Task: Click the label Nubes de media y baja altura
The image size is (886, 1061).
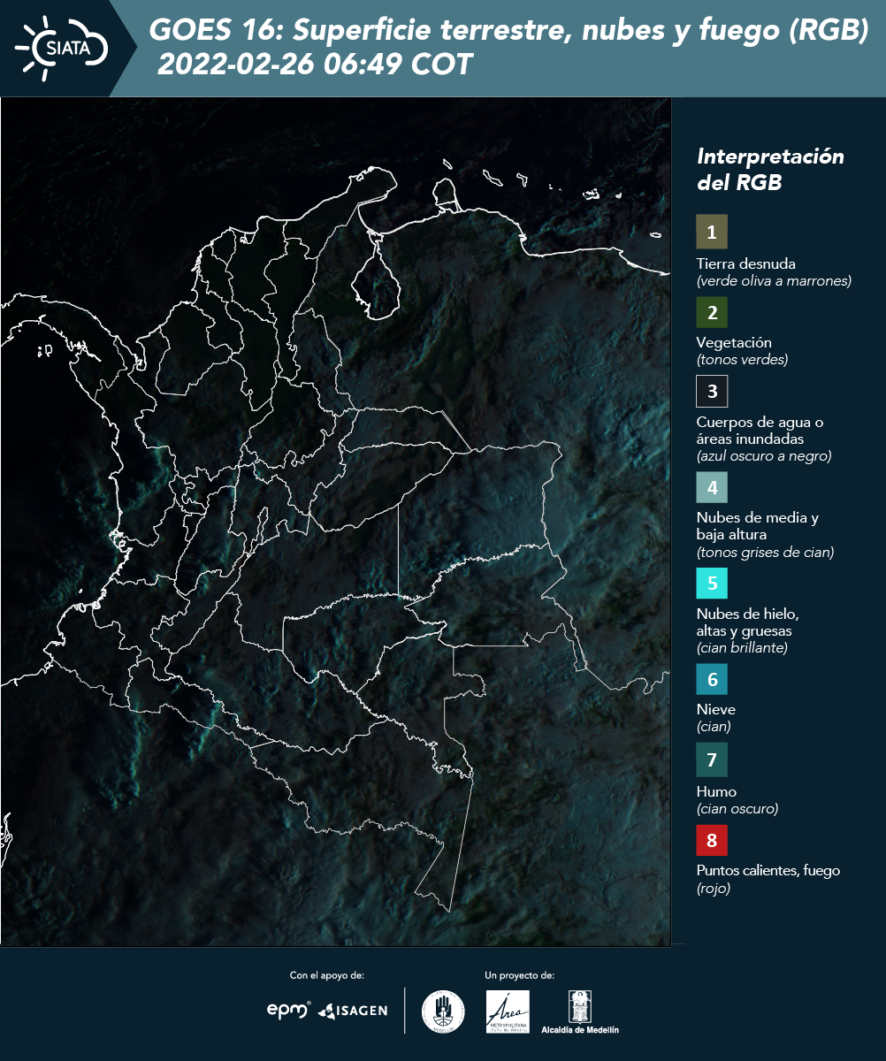Action: (758, 526)
